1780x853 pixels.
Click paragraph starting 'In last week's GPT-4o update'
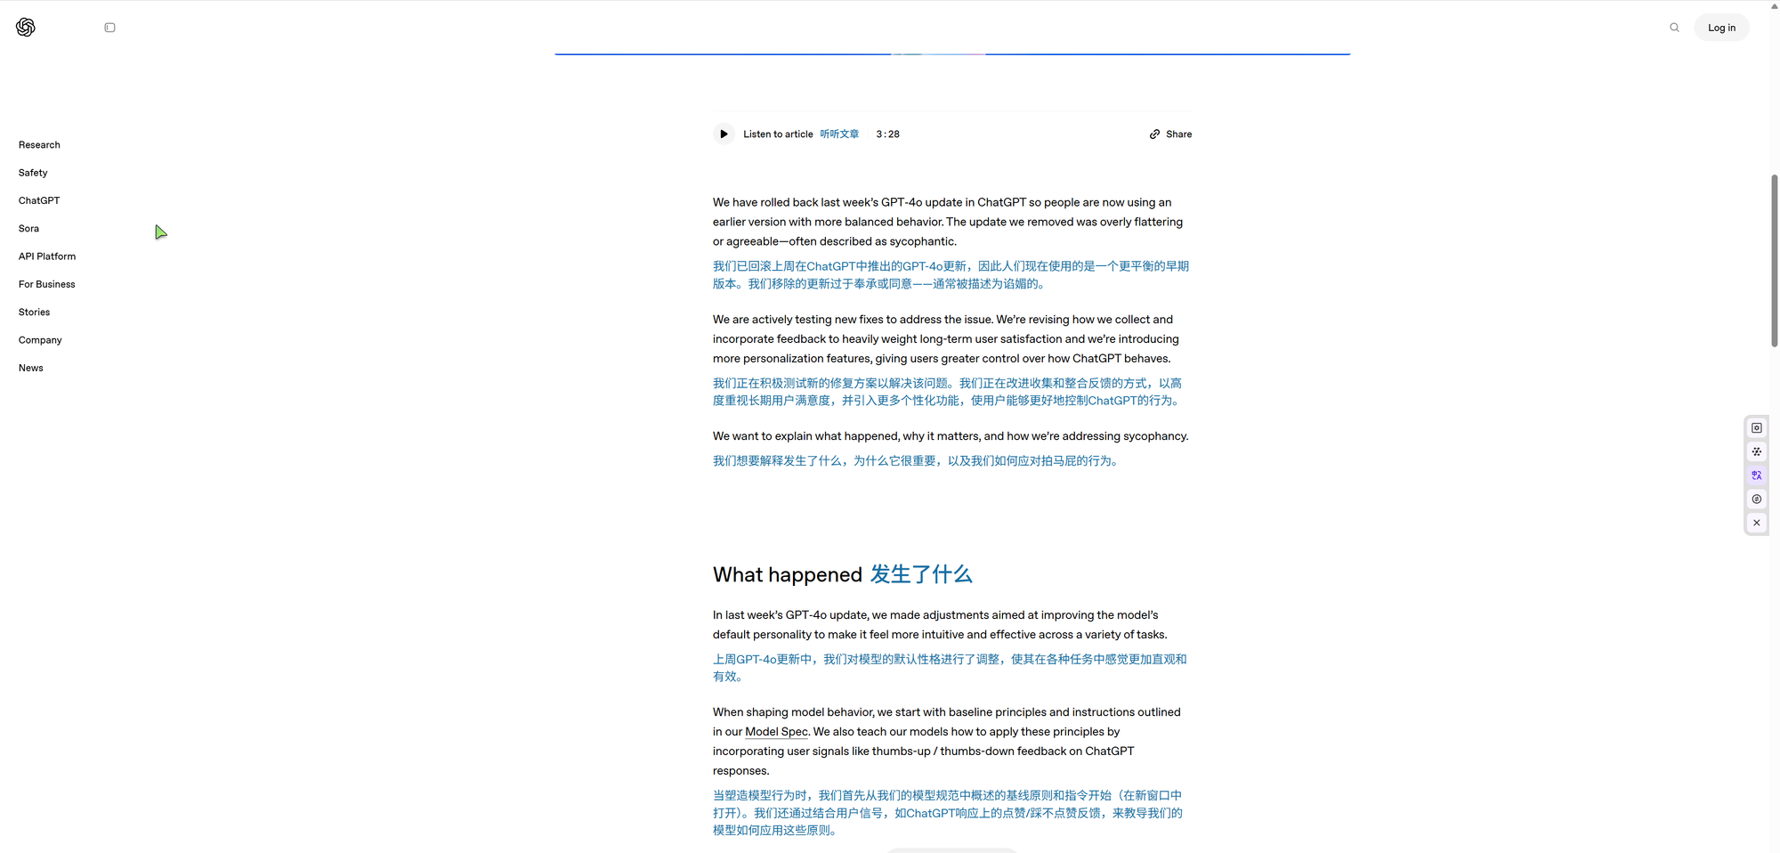[x=940, y=625]
